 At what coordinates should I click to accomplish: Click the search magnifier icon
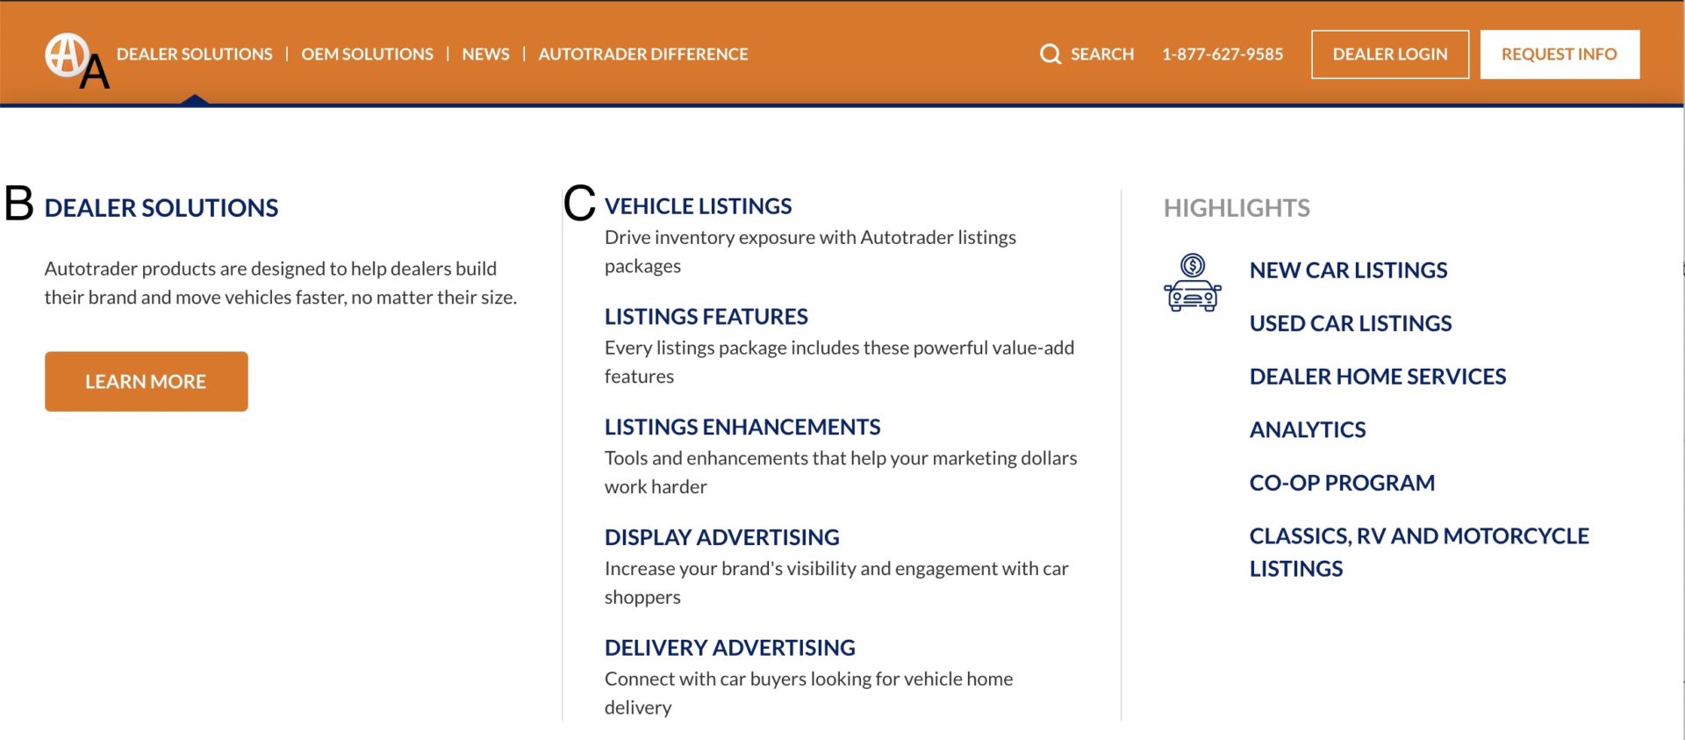[x=1050, y=54]
